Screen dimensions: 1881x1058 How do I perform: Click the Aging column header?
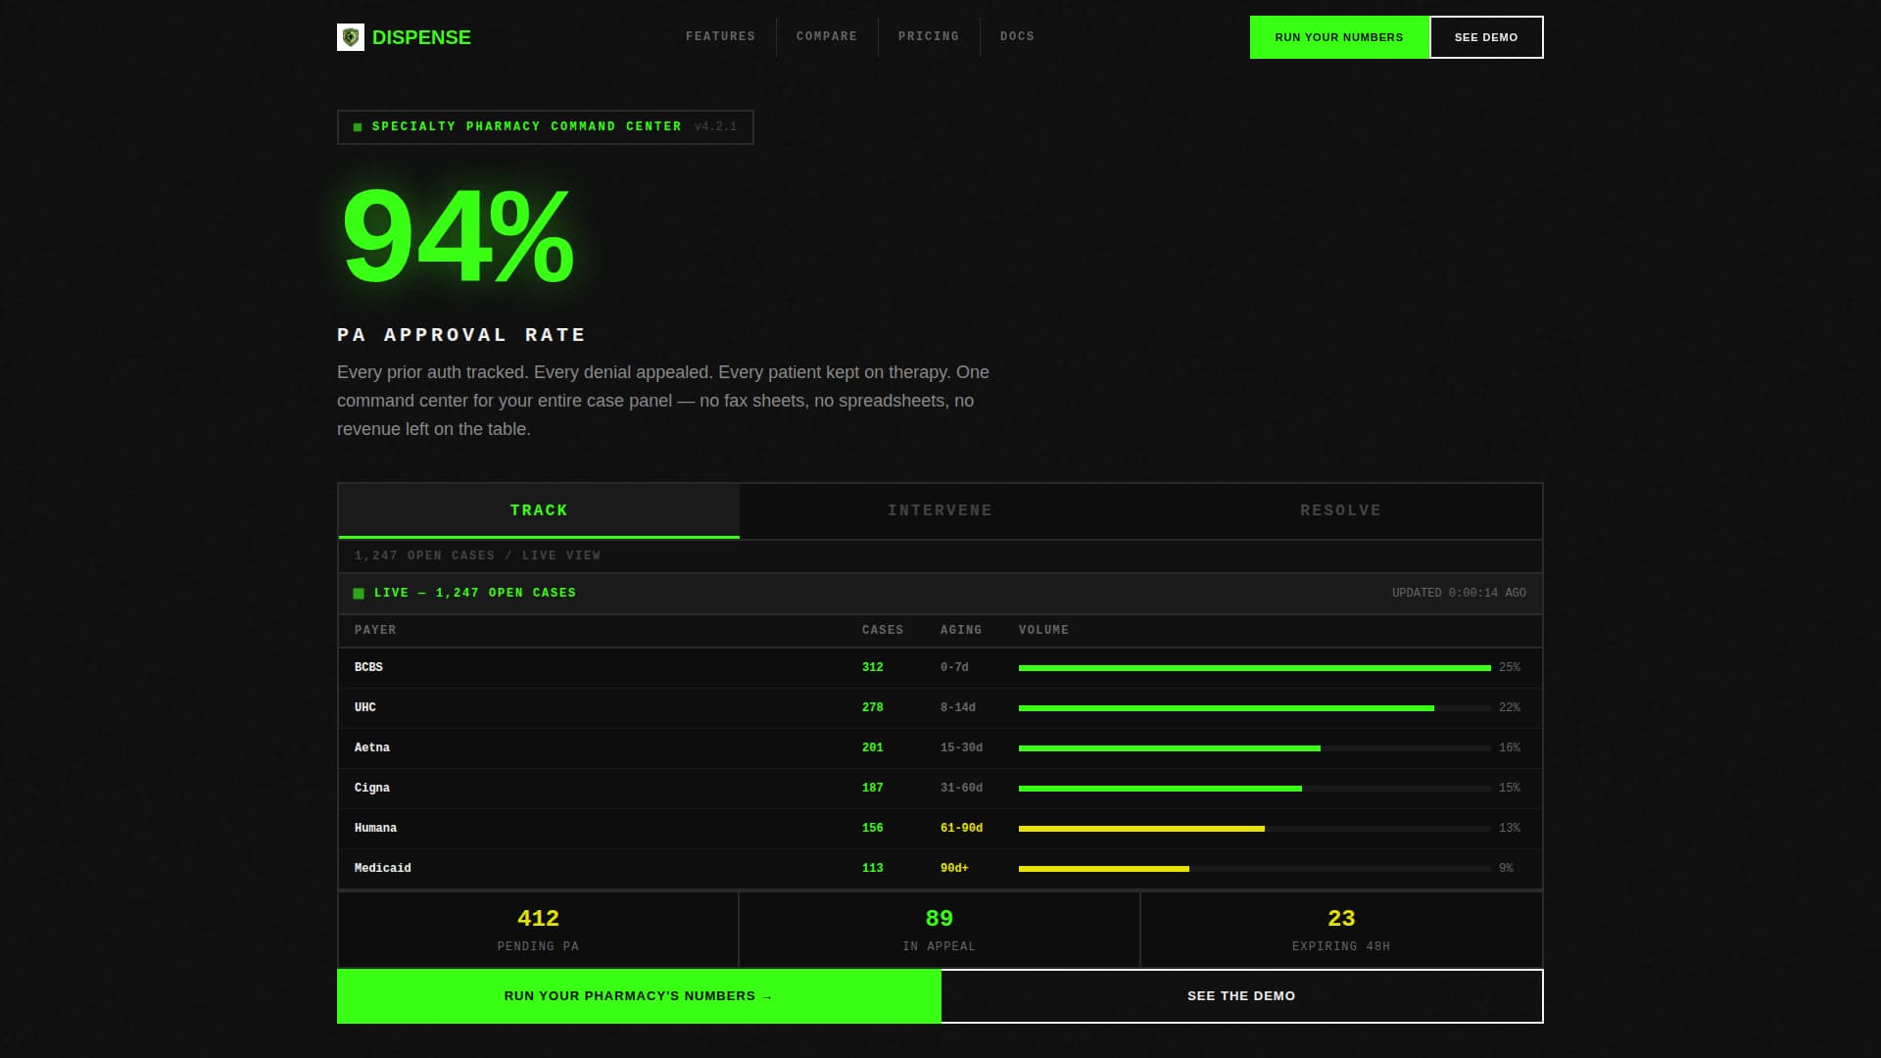961,630
